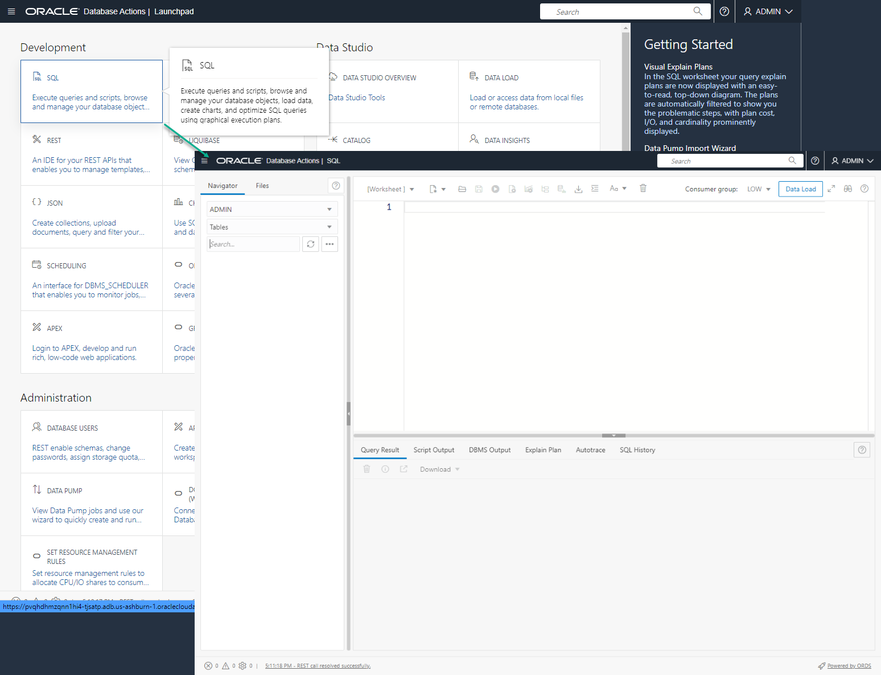Open the Data Pump card
881x675 pixels.
[92, 504]
